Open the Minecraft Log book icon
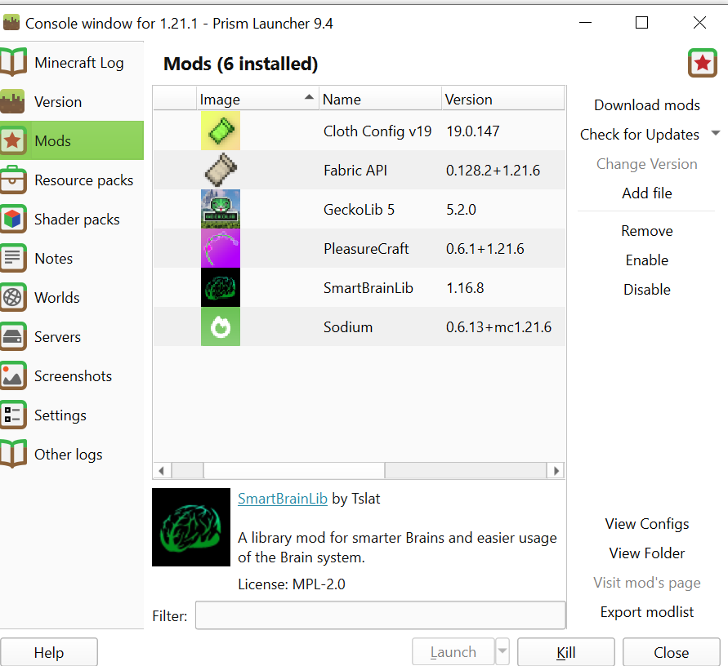The width and height of the screenshot is (728, 666). click(x=13, y=62)
